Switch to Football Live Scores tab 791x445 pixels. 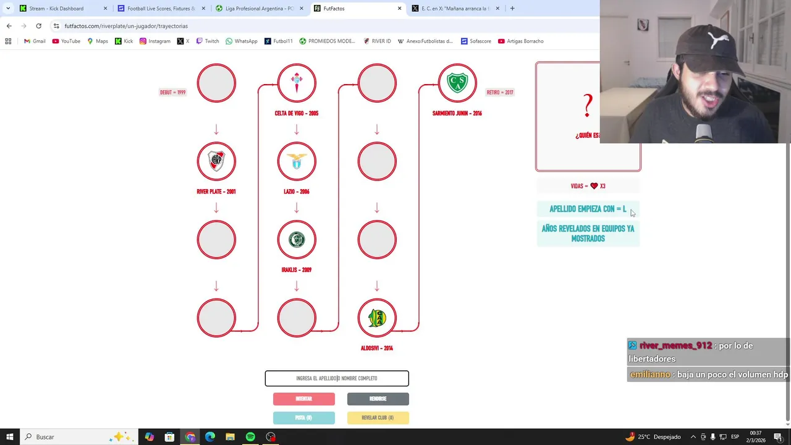point(161,9)
